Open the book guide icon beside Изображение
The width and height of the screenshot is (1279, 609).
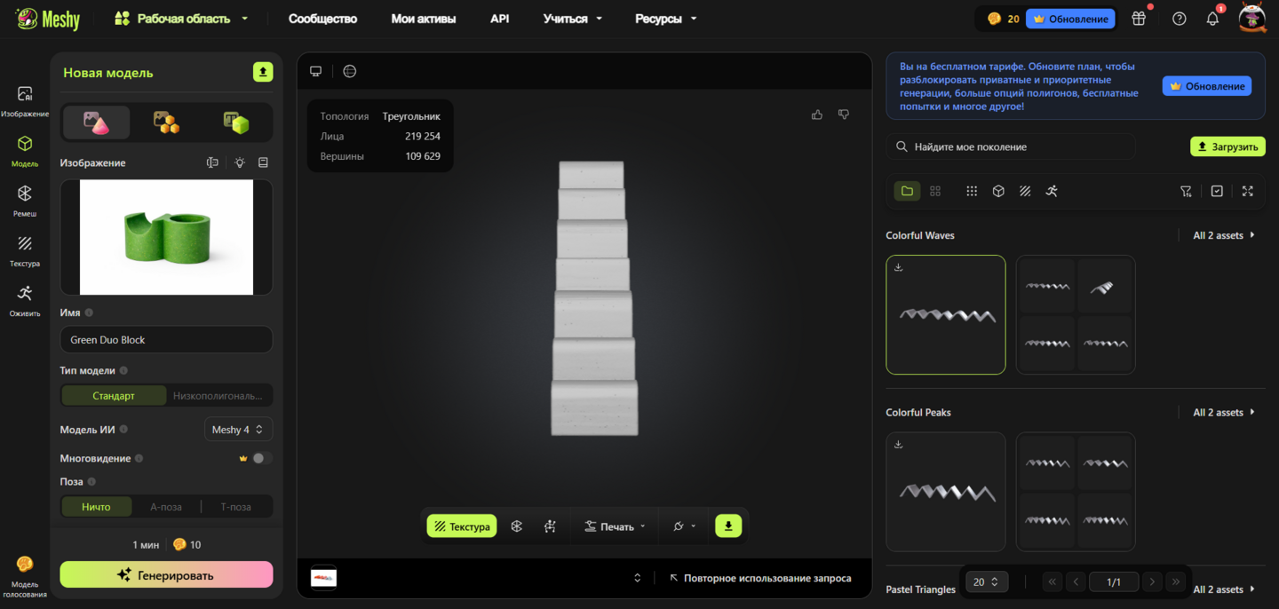click(264, 162)
